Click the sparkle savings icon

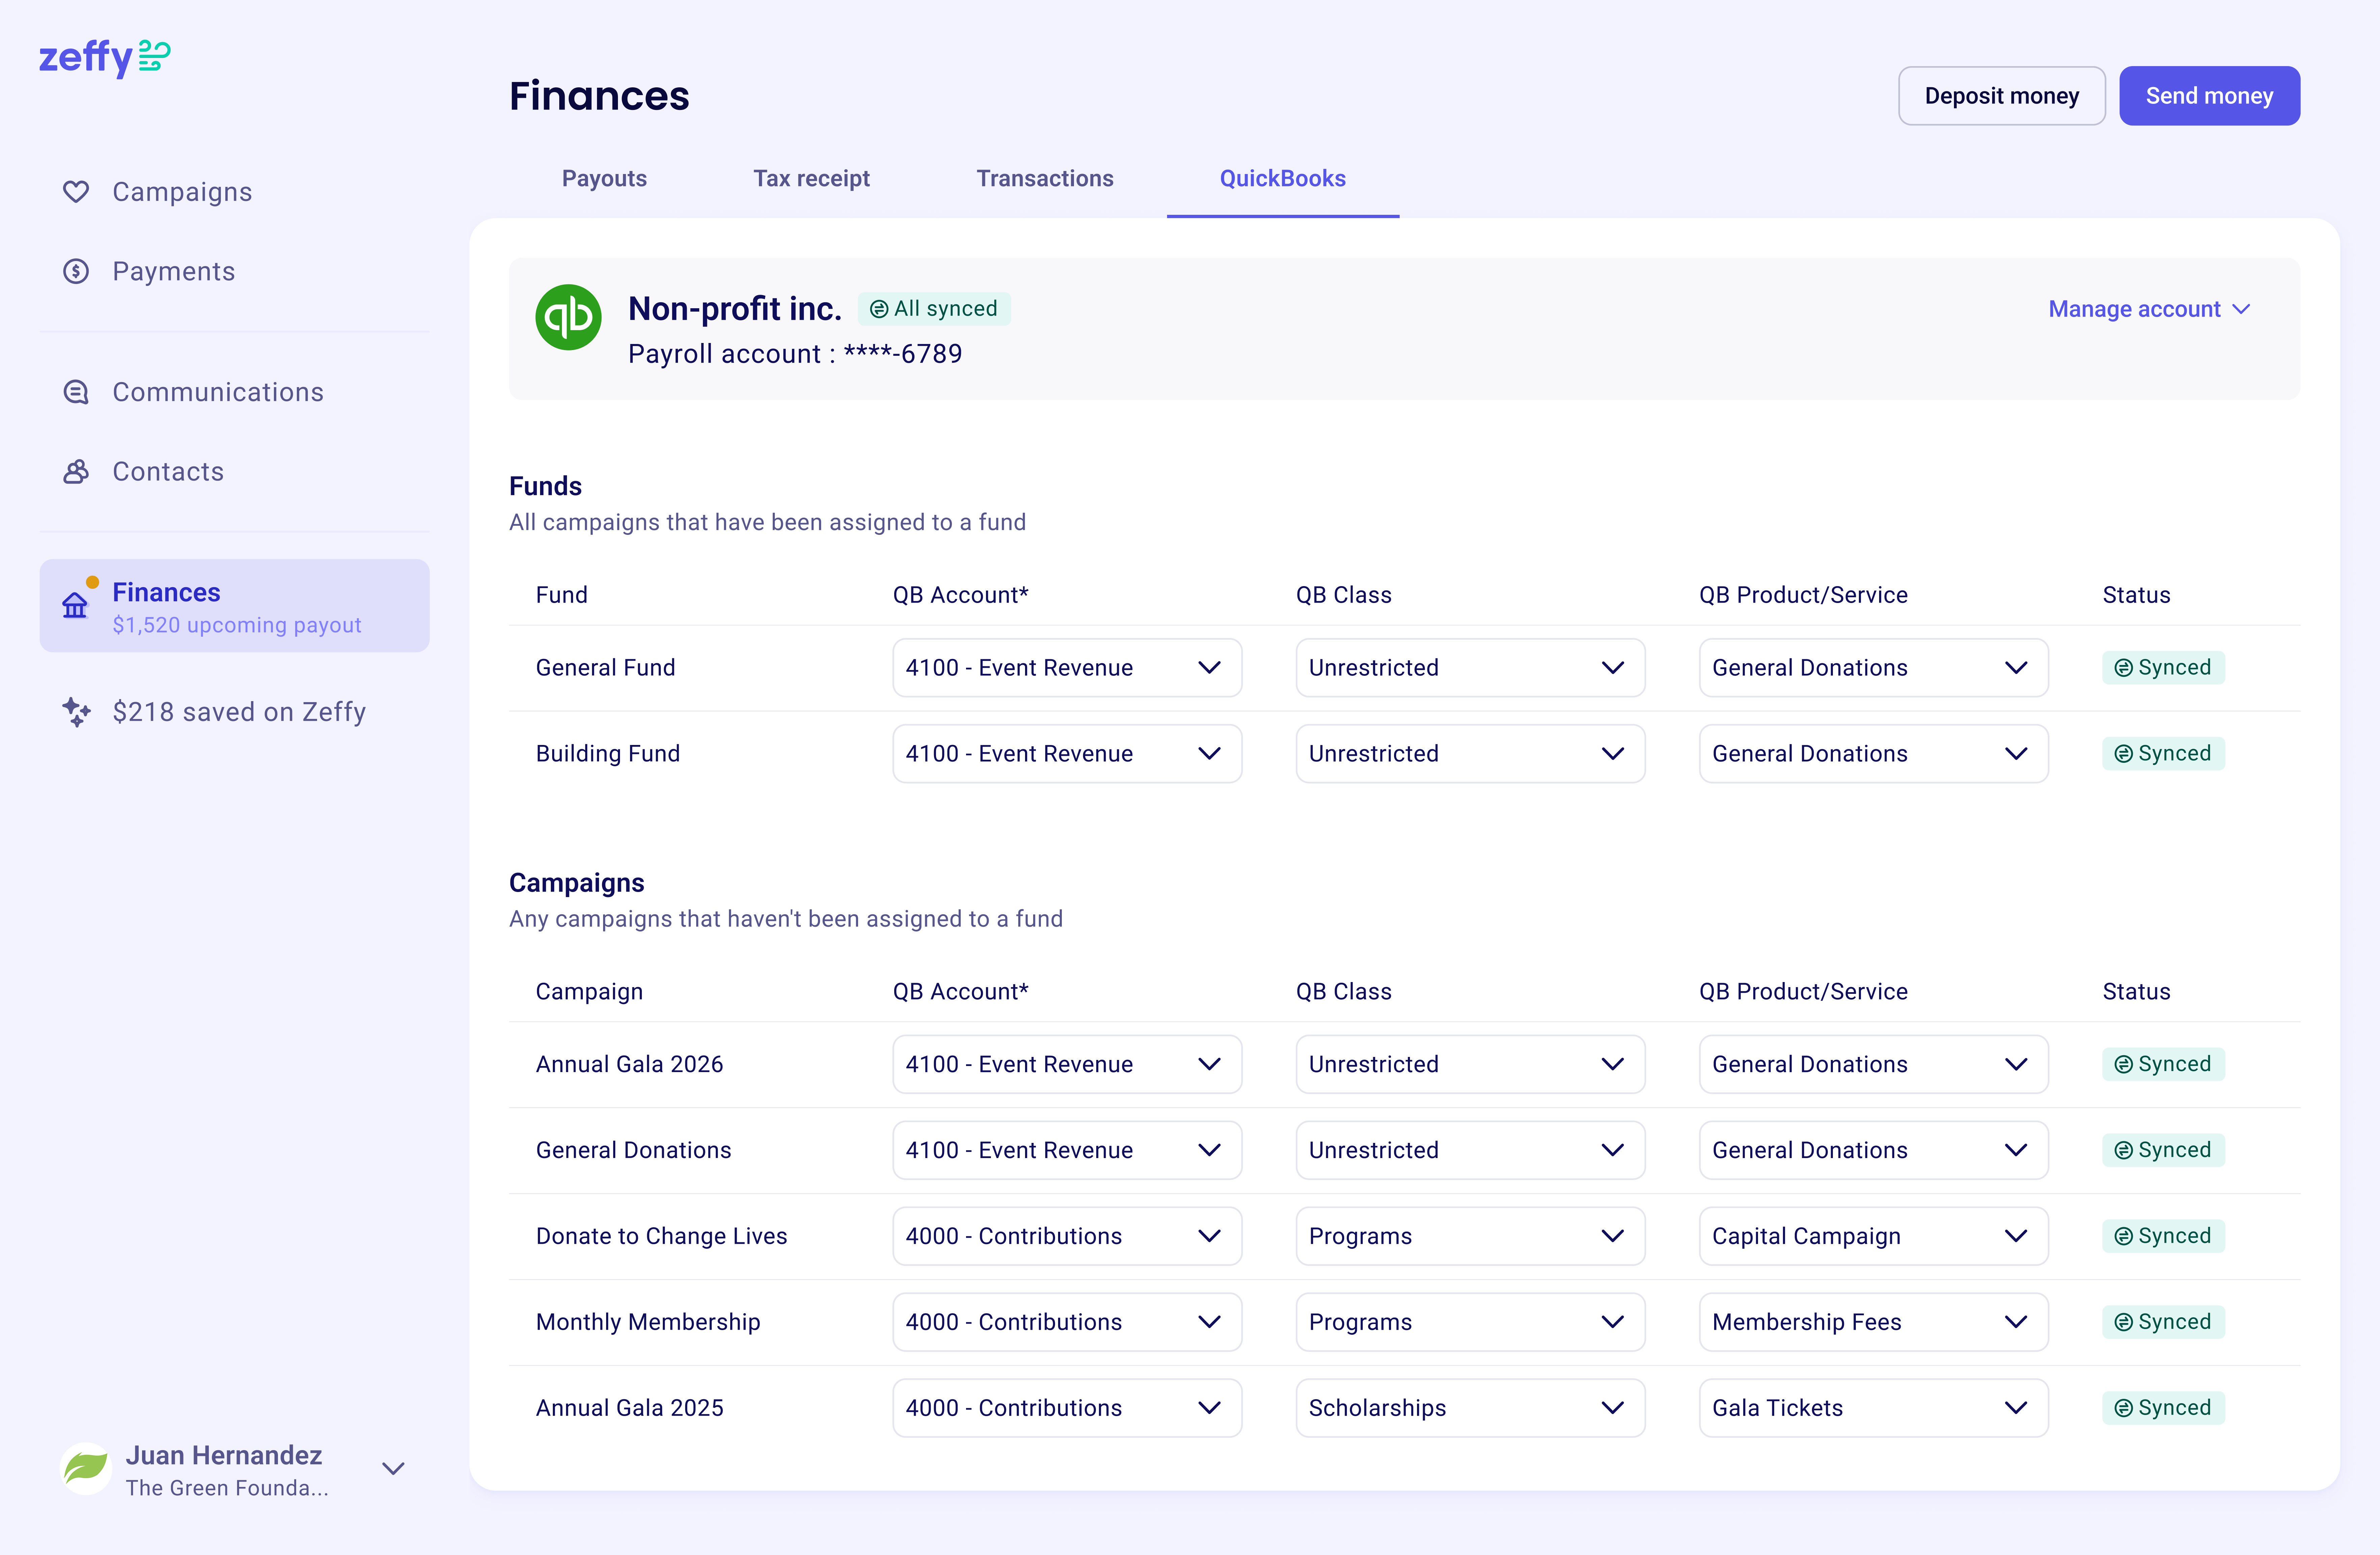[x=76, y=712]
